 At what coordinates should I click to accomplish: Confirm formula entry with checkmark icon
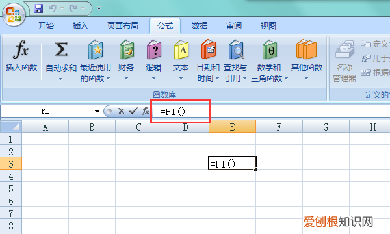(x=133, y=111)
